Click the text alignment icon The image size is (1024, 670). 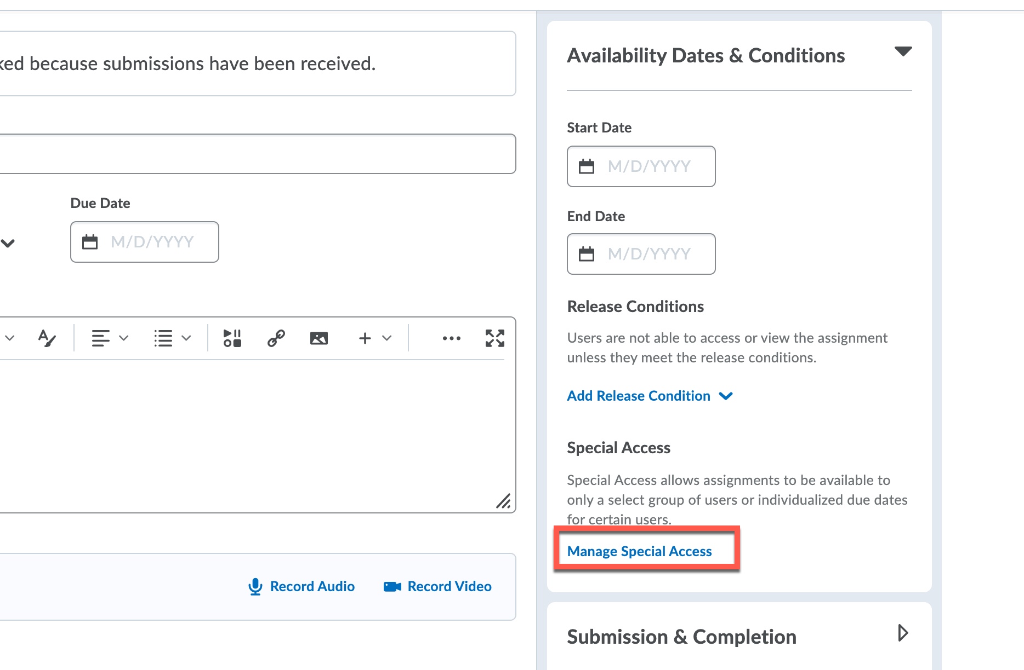(100, 338)
